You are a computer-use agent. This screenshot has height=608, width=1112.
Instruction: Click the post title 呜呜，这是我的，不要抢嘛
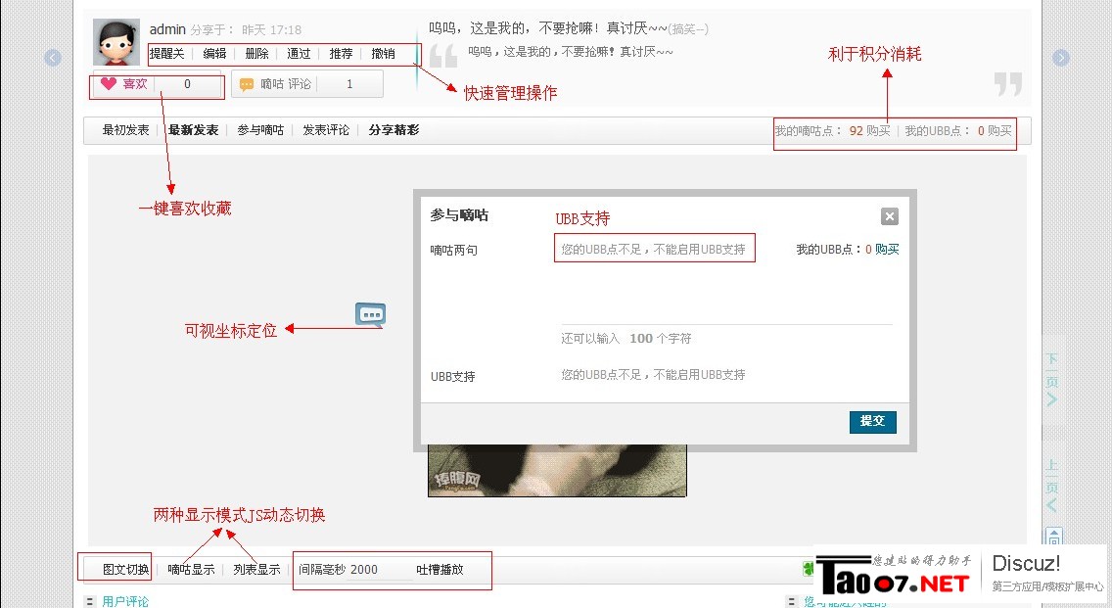point(548,28)
